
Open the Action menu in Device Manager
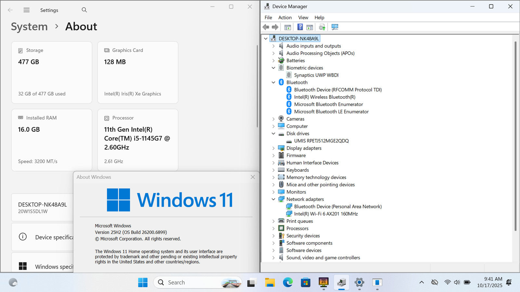tap(285, 18)
